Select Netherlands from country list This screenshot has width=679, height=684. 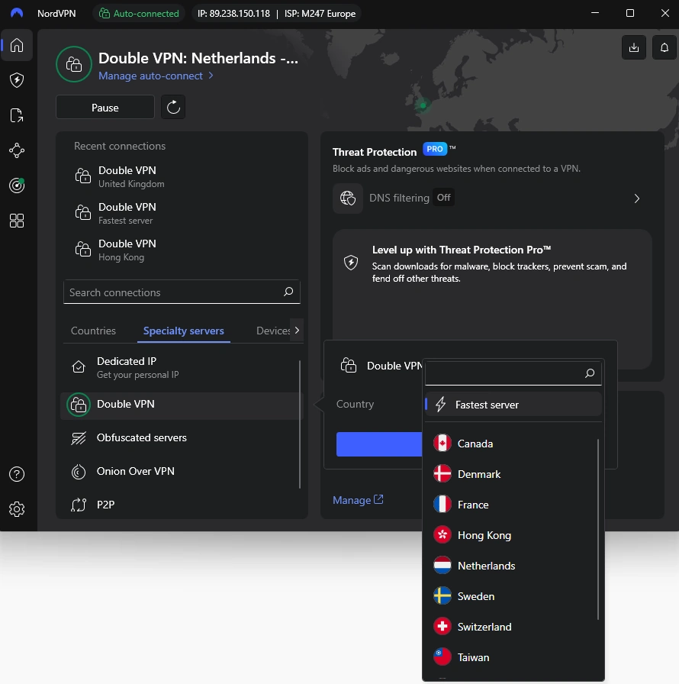coord(513,566)
